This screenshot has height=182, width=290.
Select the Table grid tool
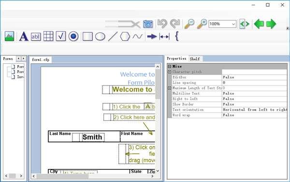48,36
